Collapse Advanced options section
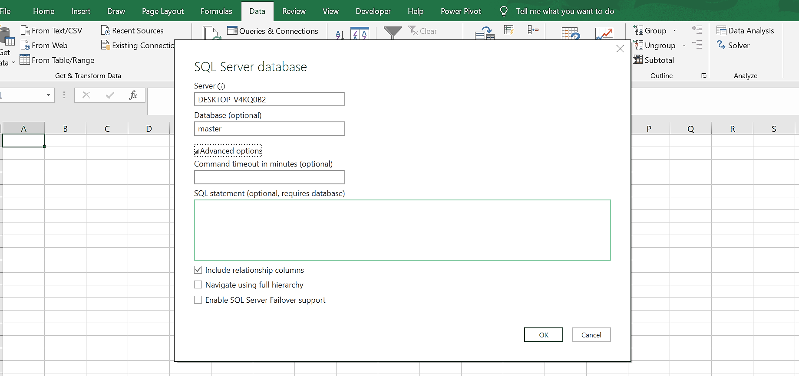Viewport: 799px width, 376px height. [x=228, y=151]
